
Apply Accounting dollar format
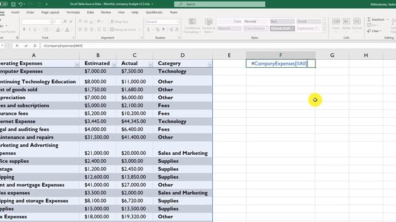148,30
